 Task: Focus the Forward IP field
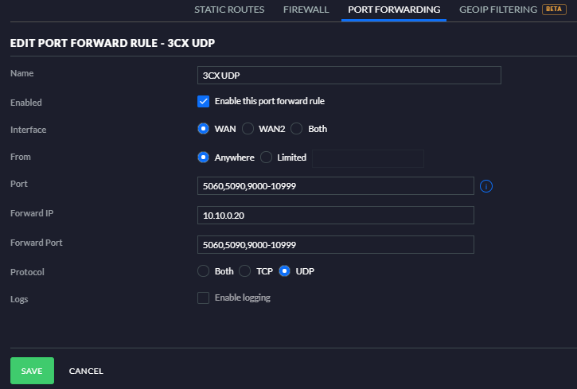point(335,216)
